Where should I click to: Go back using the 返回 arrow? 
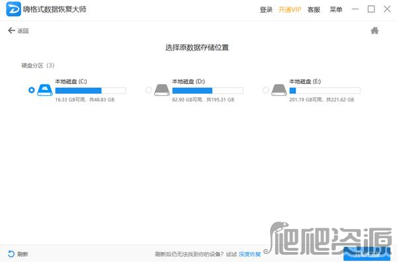point(11,30)
